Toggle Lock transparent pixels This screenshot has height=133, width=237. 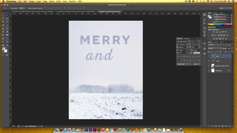pyautogui.click(x=212, y=52)
